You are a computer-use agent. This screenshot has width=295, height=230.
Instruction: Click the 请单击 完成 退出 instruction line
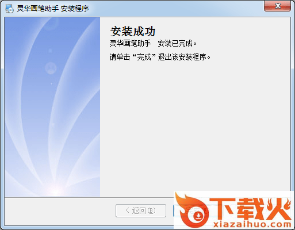click(x=160, y=57)
